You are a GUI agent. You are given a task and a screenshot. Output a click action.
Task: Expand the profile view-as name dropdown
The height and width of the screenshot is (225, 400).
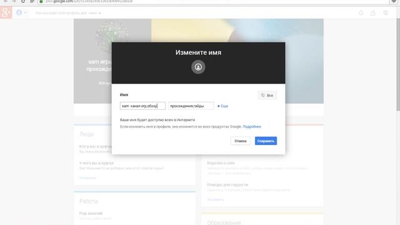coord(94,13)
